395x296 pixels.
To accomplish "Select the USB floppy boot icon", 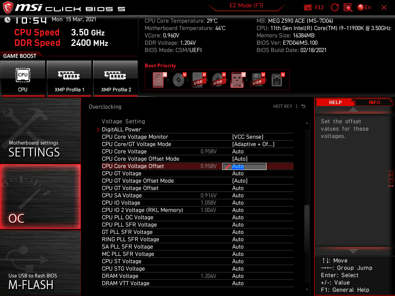I will click(x=258, y=80).
